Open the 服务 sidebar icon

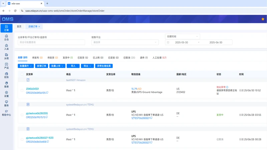(x=6, y=103)
